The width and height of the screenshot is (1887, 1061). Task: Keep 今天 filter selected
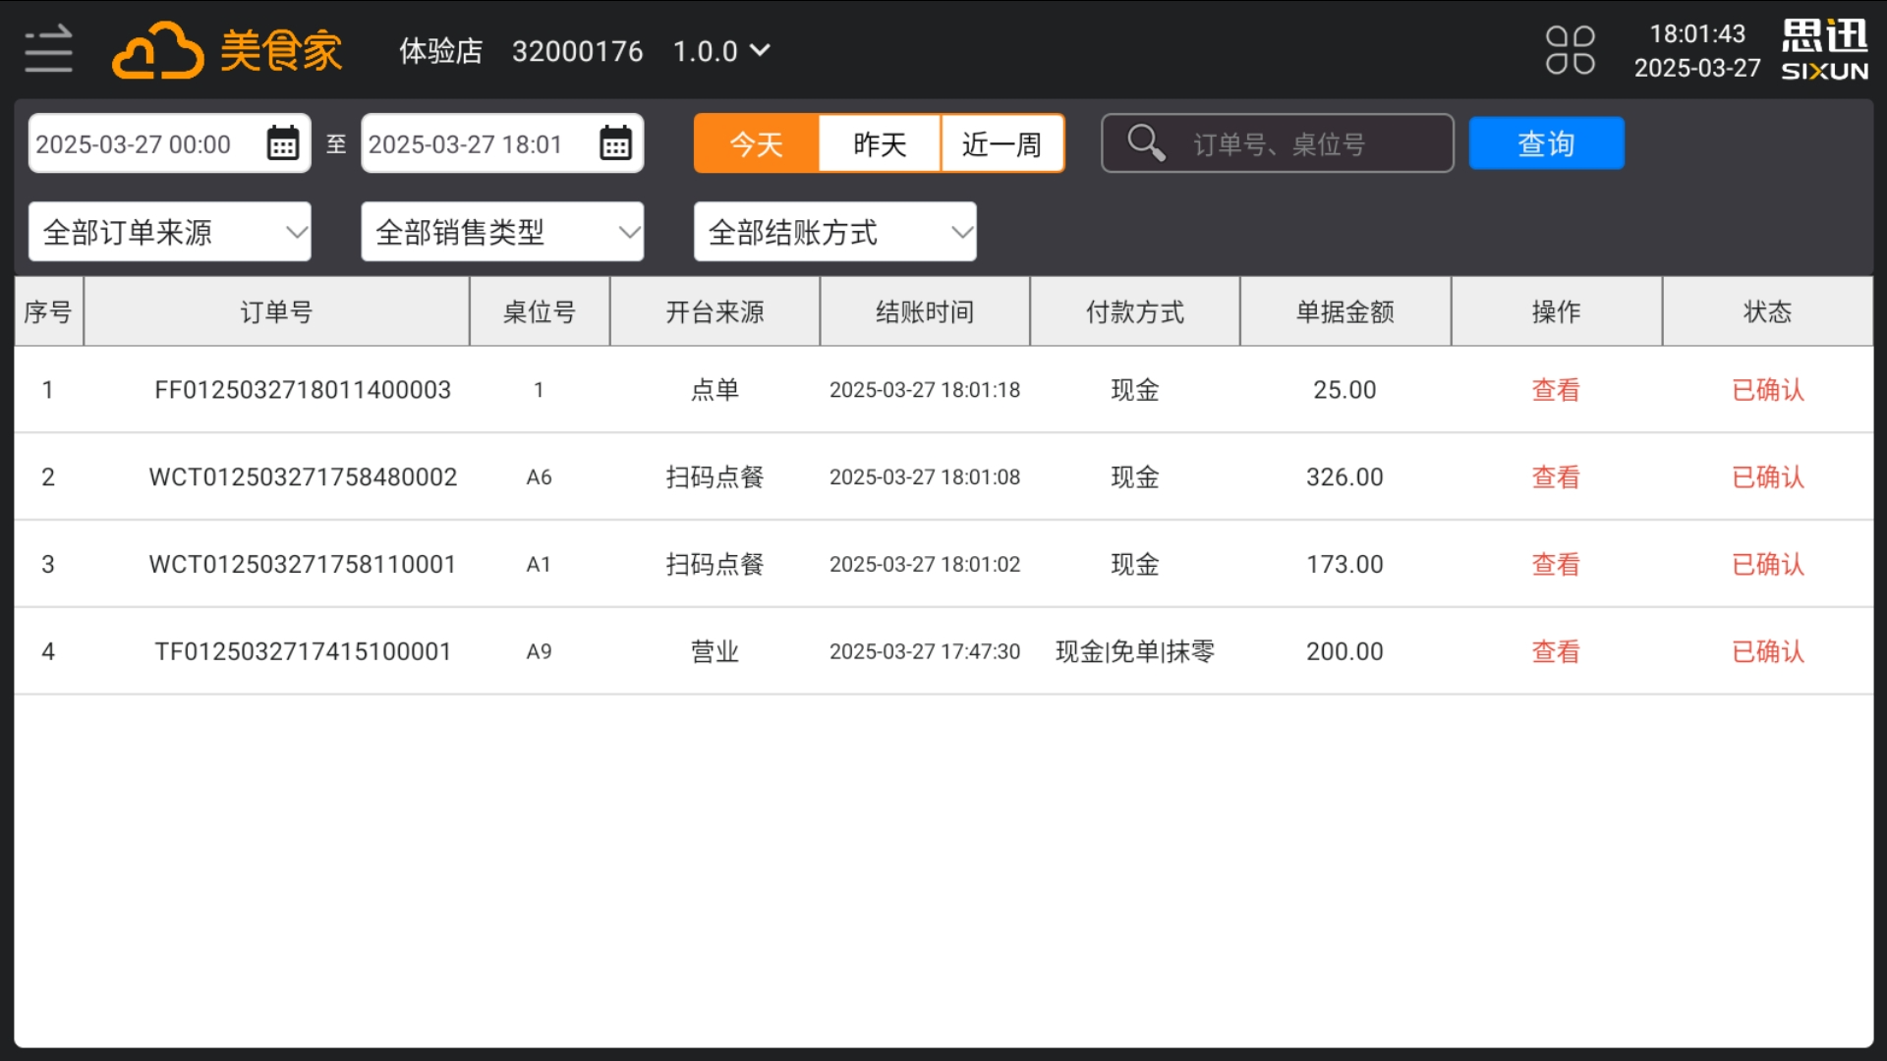click(756, 143)
